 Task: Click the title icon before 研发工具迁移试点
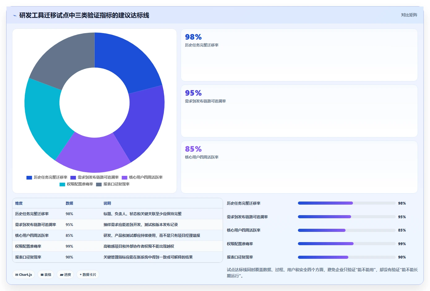[15, 15]
